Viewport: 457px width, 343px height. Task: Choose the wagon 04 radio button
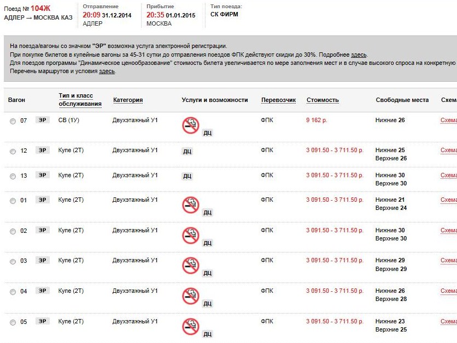pyautogui.click(x=13, y=292)
